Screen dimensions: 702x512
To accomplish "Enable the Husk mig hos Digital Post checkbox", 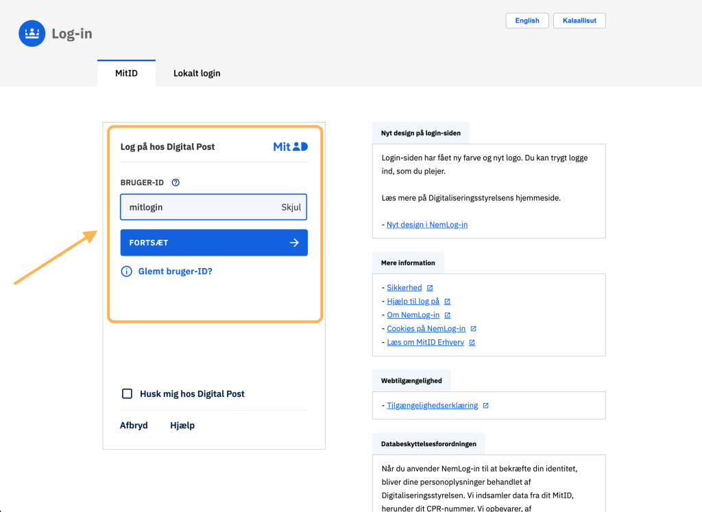I will [x=127, y=393].
